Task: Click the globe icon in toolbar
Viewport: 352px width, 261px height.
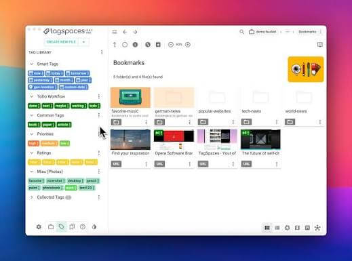Action: [148, 45]
